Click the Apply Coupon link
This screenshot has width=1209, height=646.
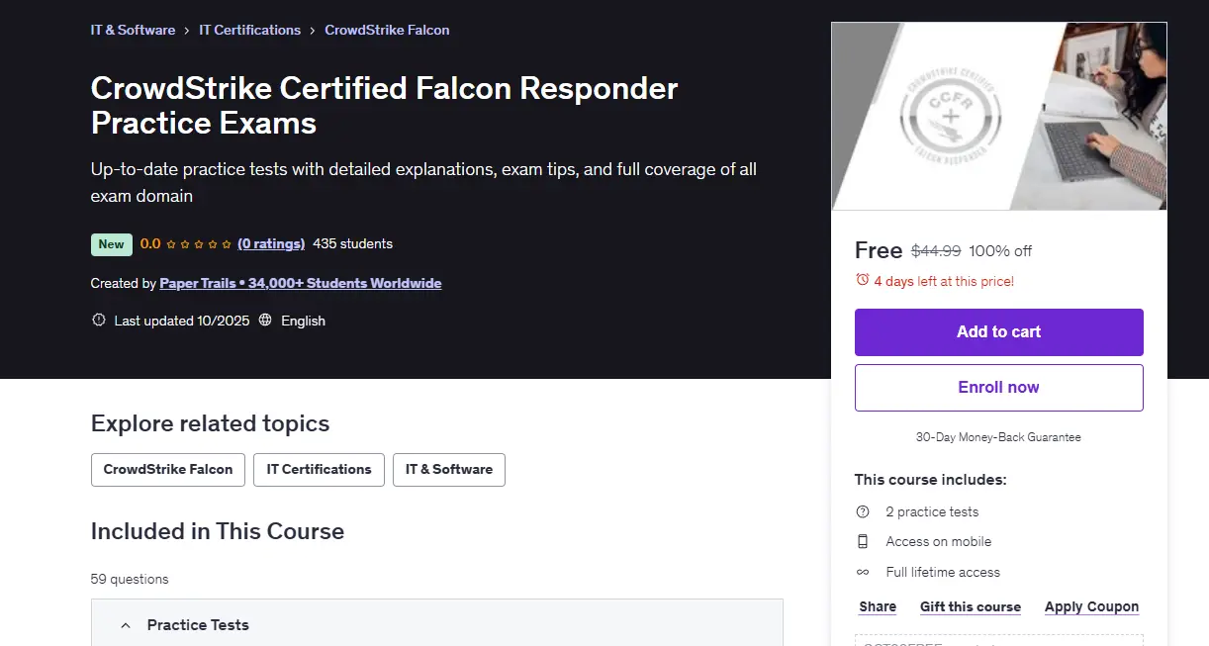[x=1092, y=606]
